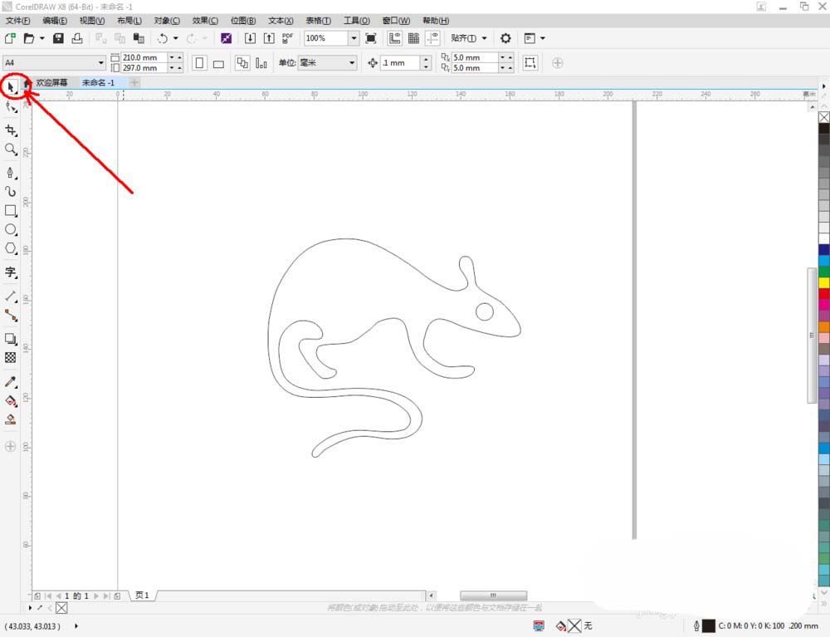
Task: Select the Parallel Dimension tool
Action: (x=11, y=296)
